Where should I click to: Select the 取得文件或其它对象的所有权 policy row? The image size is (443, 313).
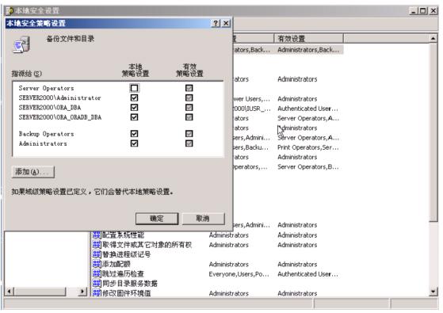(217, 245)
